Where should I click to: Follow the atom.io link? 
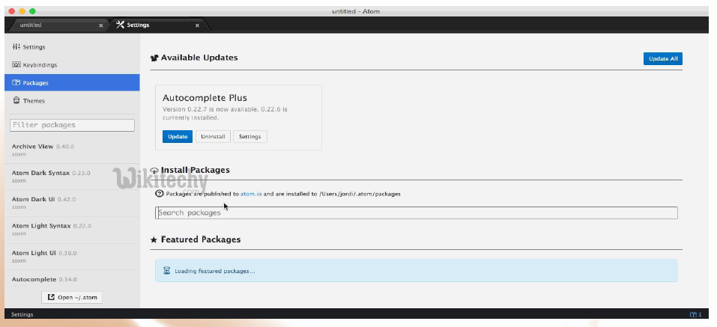point(249,194)
